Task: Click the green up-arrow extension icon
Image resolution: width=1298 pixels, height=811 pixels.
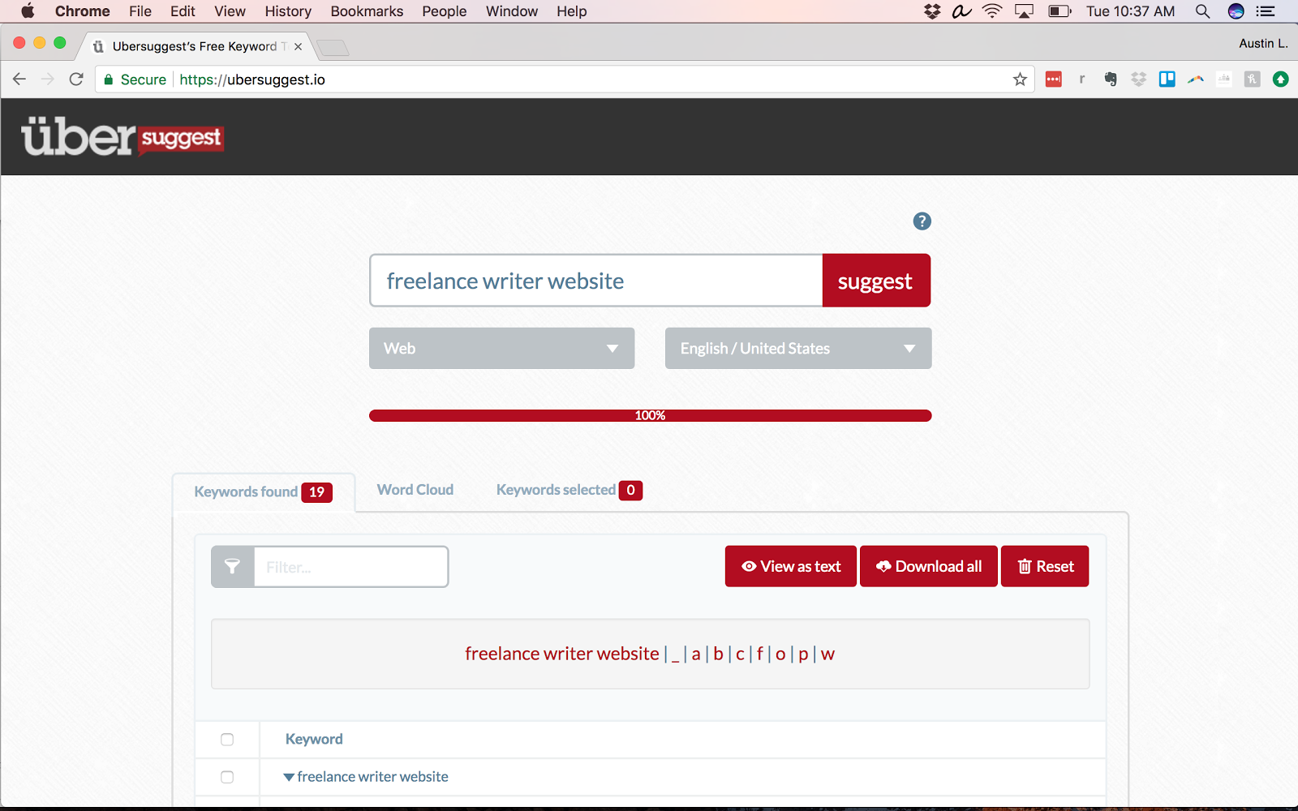Action: pos(1281,79)
